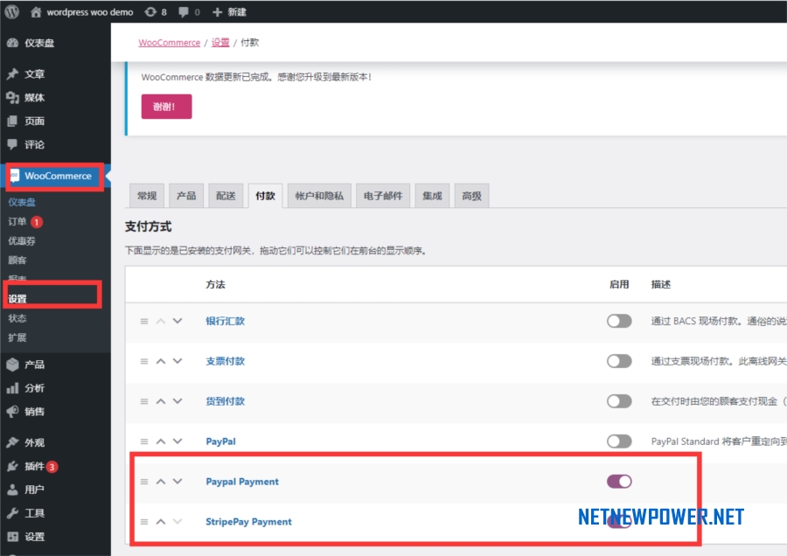Switch to the 高级 tab
787x556 pixels.
[x=472, y=196]
